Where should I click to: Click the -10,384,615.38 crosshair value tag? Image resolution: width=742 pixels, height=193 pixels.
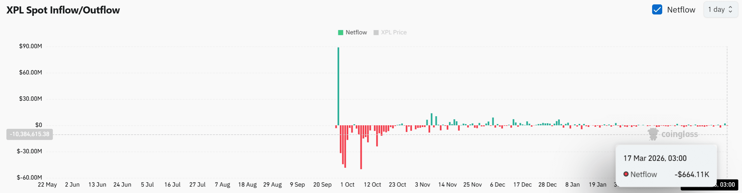[x=30, y=134]
